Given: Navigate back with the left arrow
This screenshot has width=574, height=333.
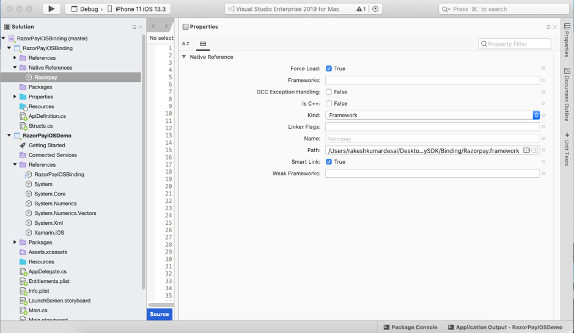Looking at the screenshot, I should pyautogui.click(x=153, y=26).
